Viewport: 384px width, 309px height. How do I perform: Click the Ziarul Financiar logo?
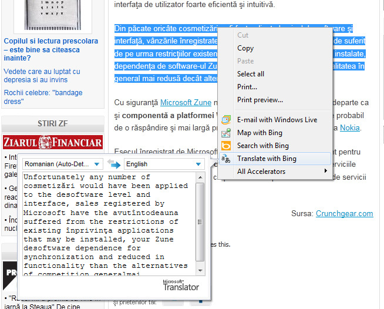pos(53,142)
